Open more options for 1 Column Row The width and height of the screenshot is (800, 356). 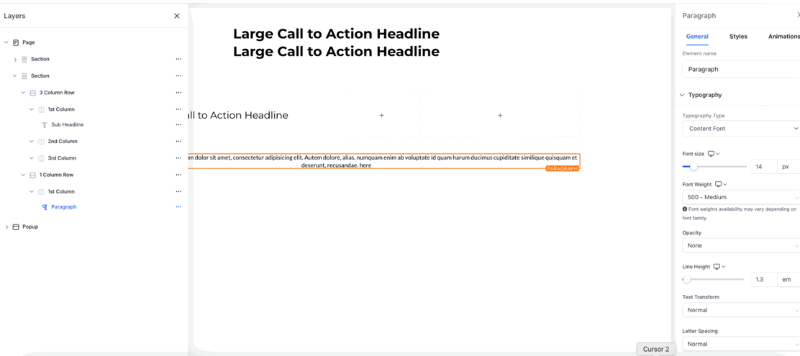click(178, 175)
